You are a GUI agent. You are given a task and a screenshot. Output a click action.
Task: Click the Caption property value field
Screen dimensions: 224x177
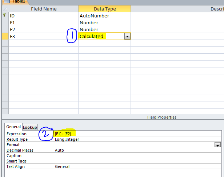(137, 156)
